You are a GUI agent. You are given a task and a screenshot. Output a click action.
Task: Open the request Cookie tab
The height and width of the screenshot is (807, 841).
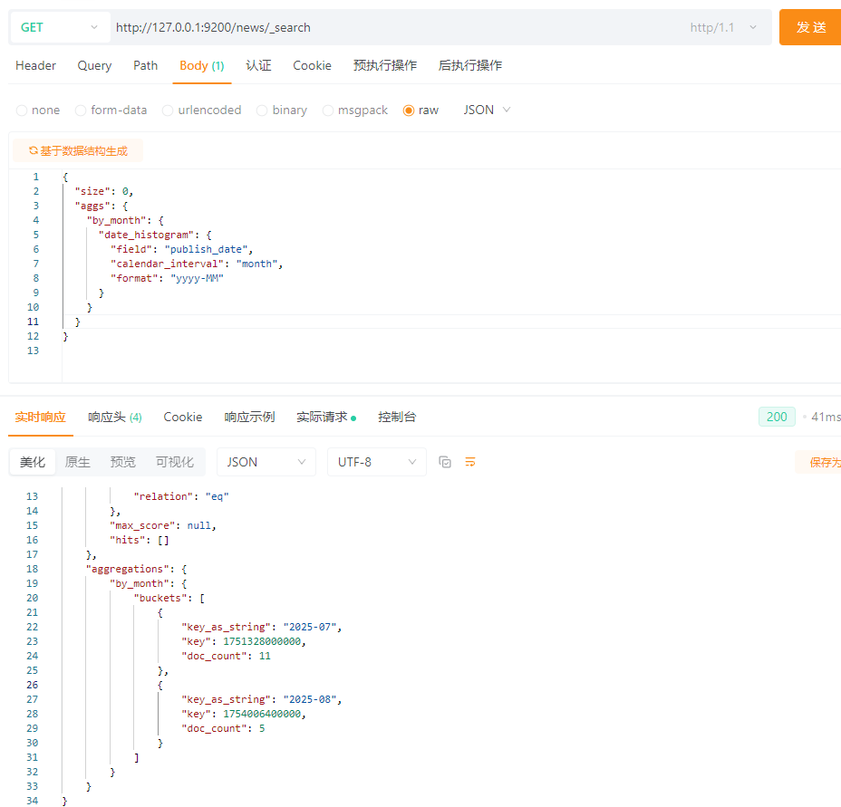(x=312, y=65)
